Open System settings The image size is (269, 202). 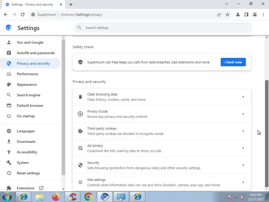pos(30,163)
